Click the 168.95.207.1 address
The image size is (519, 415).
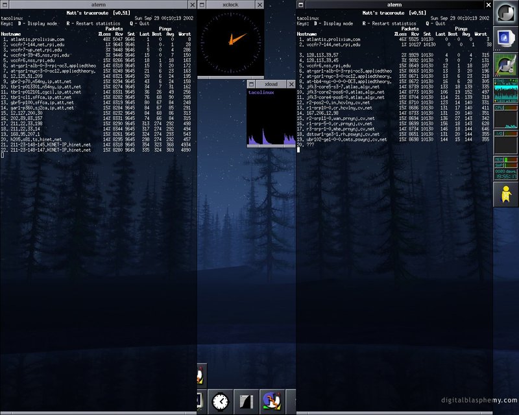coord(25,134)
